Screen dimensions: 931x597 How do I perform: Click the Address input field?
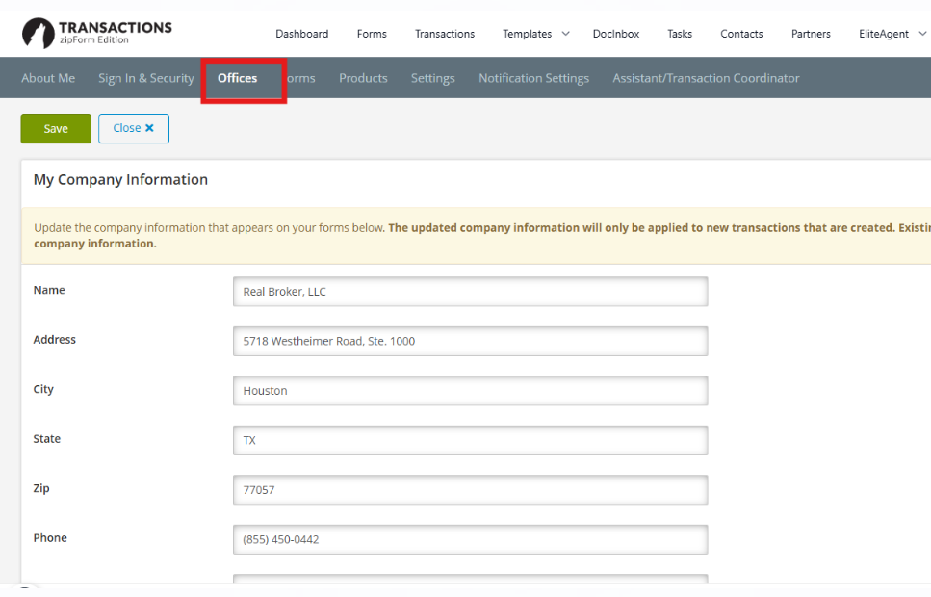coord(470,341)
